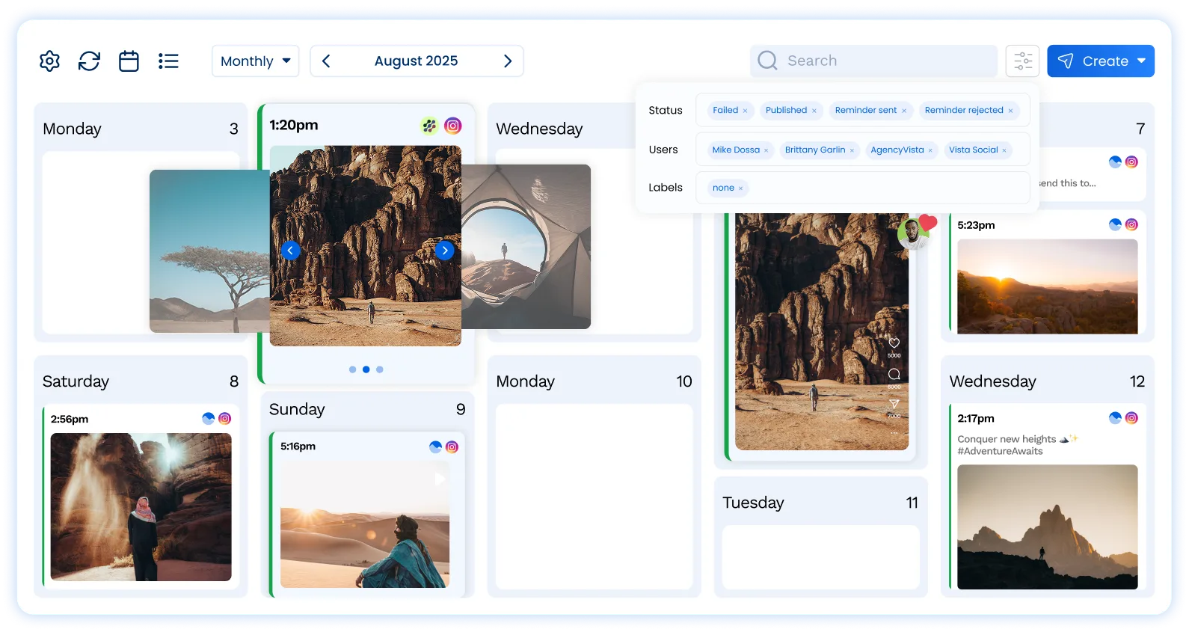Show previous image in carousel
This screenshot has width=1189, height=635.
pyautogui.click(x=291, y=251)
